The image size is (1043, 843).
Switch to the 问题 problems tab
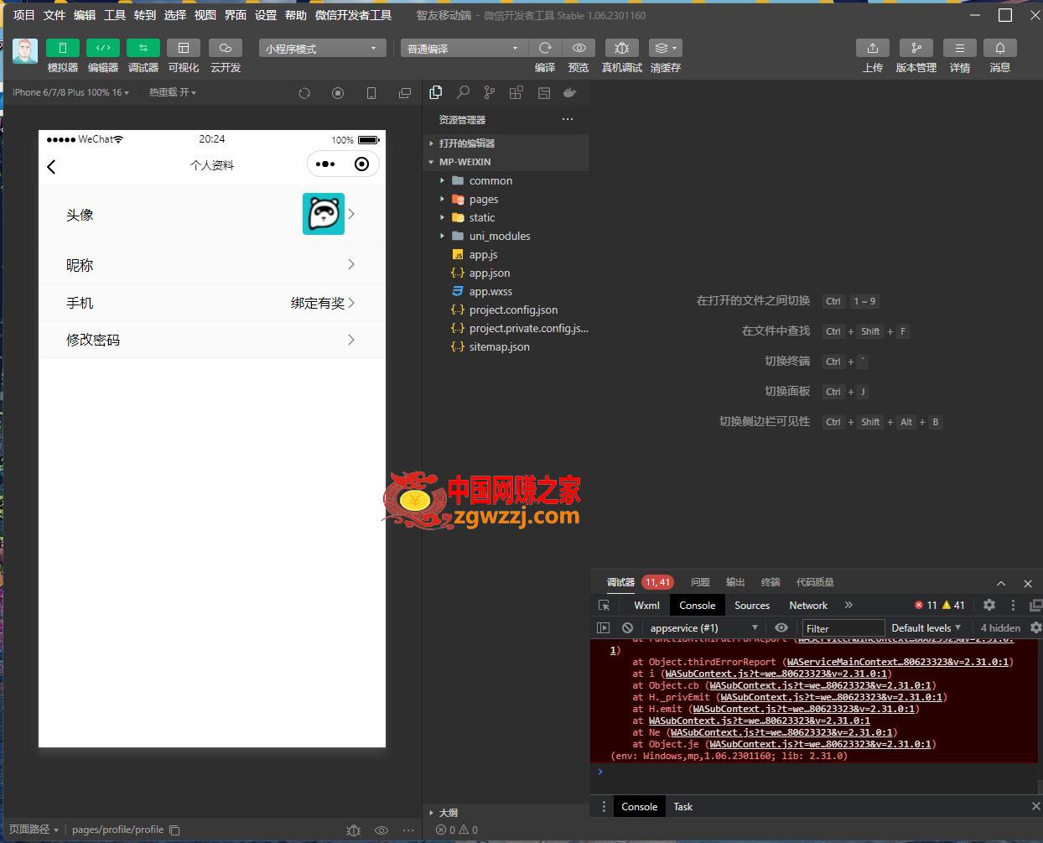(x=700, y=581)
